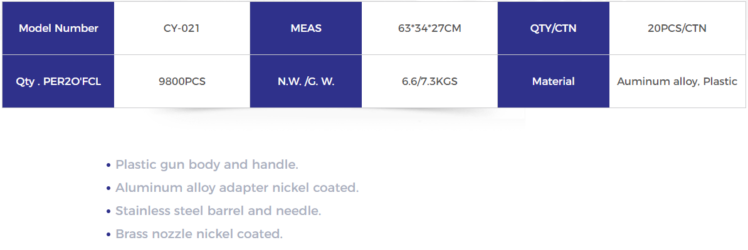
Task: Click the Material header cell
Action: pos(553,81)
